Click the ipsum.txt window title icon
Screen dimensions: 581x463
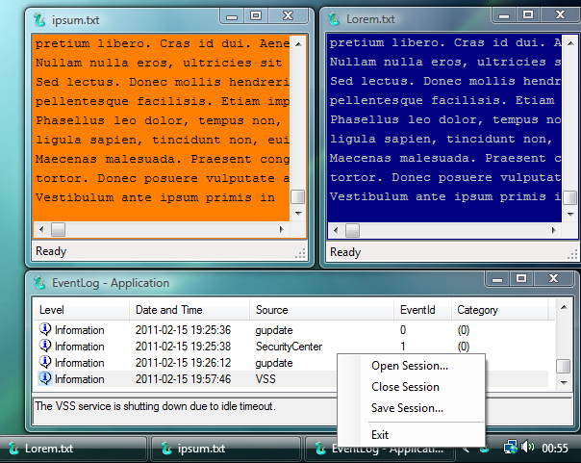point(39,19)
